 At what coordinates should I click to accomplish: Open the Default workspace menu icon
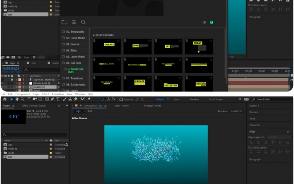168,99
